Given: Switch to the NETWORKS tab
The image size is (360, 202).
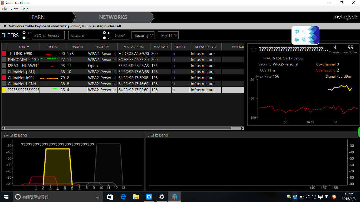Looking at the screenshot, I should coord(113,17).
